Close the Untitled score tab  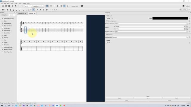34,13
